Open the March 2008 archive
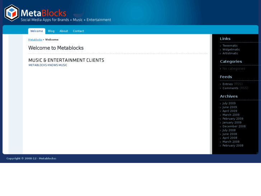The image size is (261, 196). pos(231,142)
